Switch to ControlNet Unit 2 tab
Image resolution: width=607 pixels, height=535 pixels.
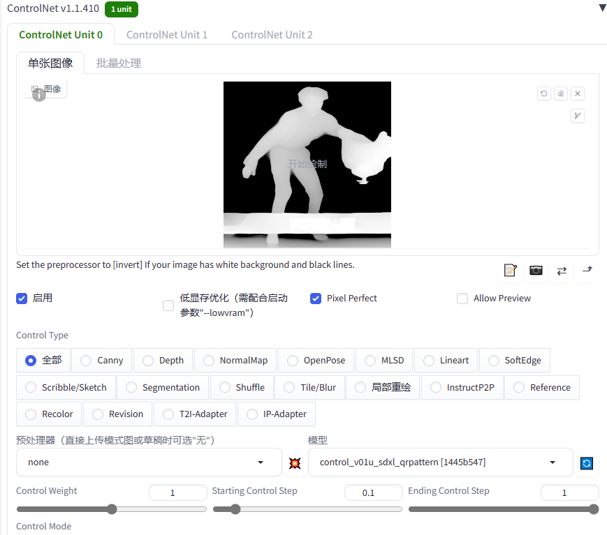click(272, 35)
